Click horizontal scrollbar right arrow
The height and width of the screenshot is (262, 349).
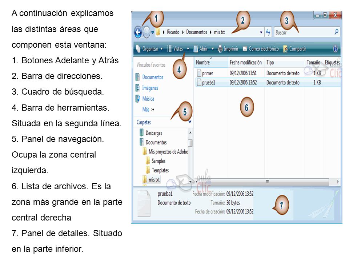tap(338, 182)
